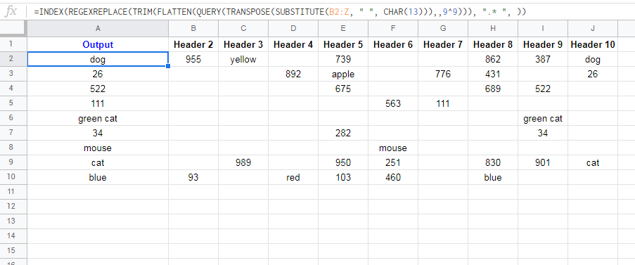Click the cell with value 901

tap(543, 162)
